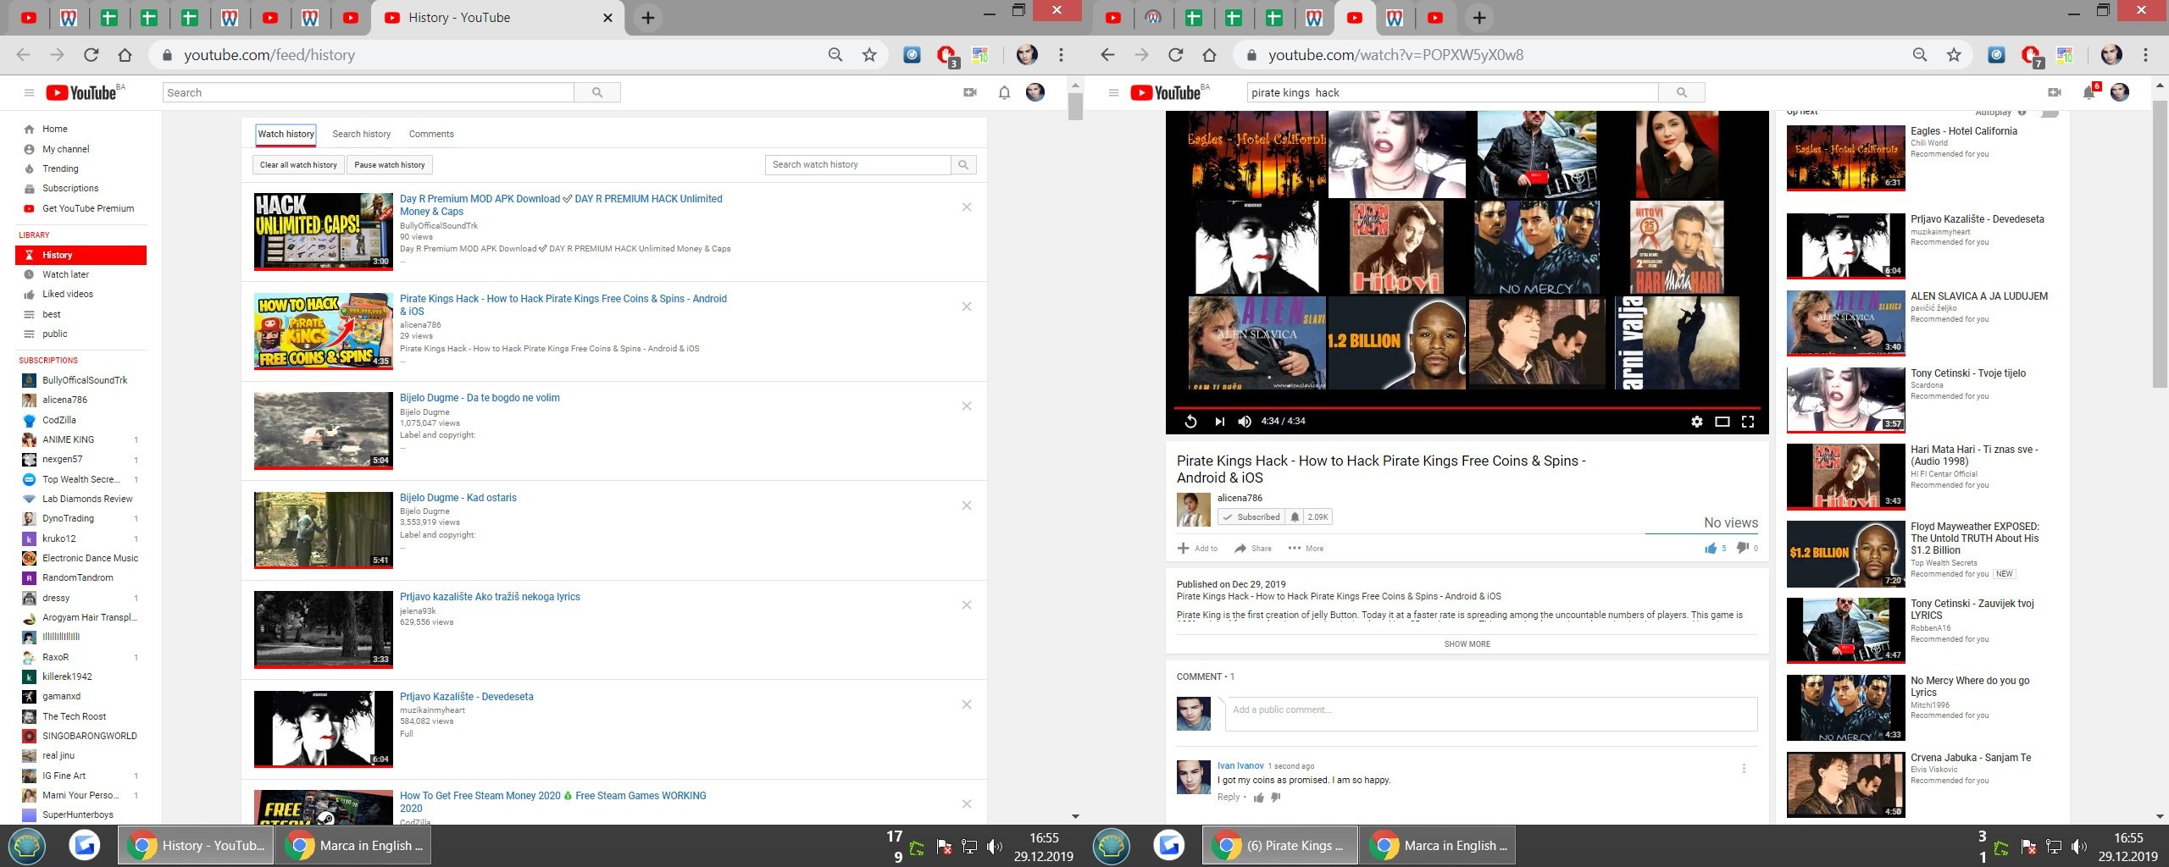Bookmark page star in watch window
Viewport: 2169px width, 867px height.
1954,55
